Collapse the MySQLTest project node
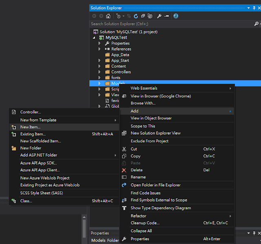This screenshot has width=261, height=244. pyautogui.click(x=94, y=38)
